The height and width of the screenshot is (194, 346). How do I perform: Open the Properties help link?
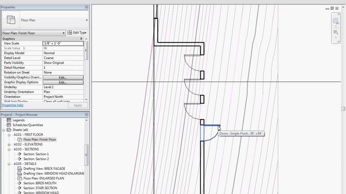pyautogui.click(x=12, y=105)
